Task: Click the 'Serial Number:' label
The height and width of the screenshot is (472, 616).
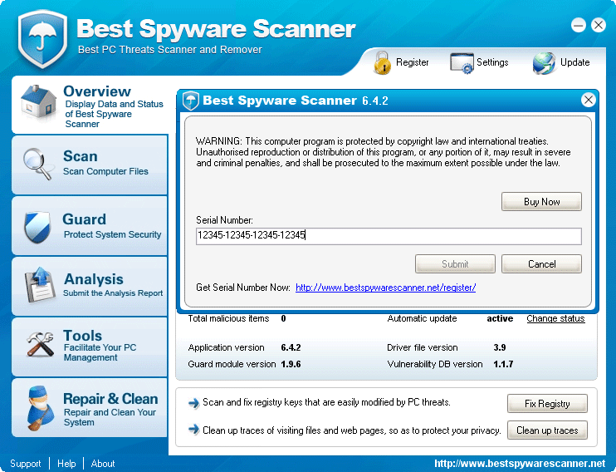Action: click(x=224, y=220)
